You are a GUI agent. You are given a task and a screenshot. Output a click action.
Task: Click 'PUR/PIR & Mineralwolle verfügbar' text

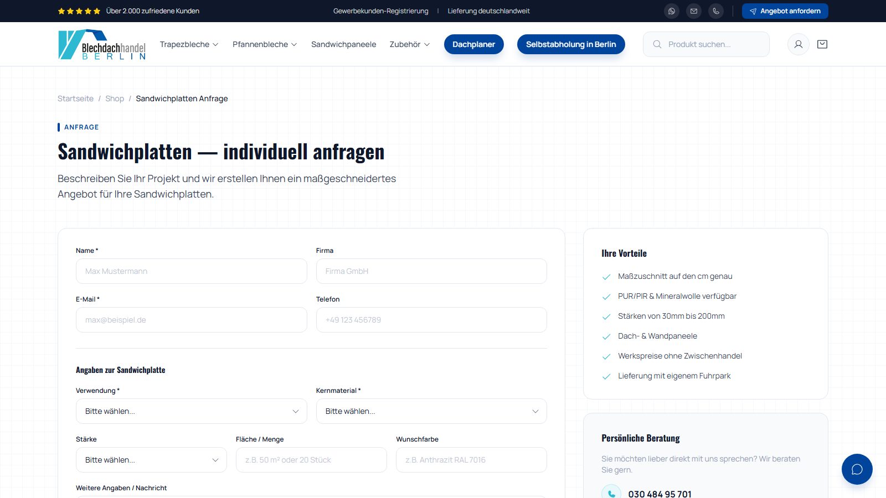tap(677, 296)
